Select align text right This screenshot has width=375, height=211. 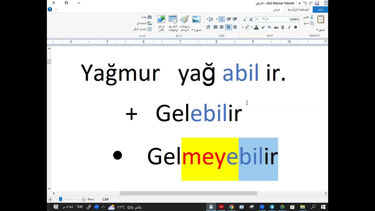point(235,27)
